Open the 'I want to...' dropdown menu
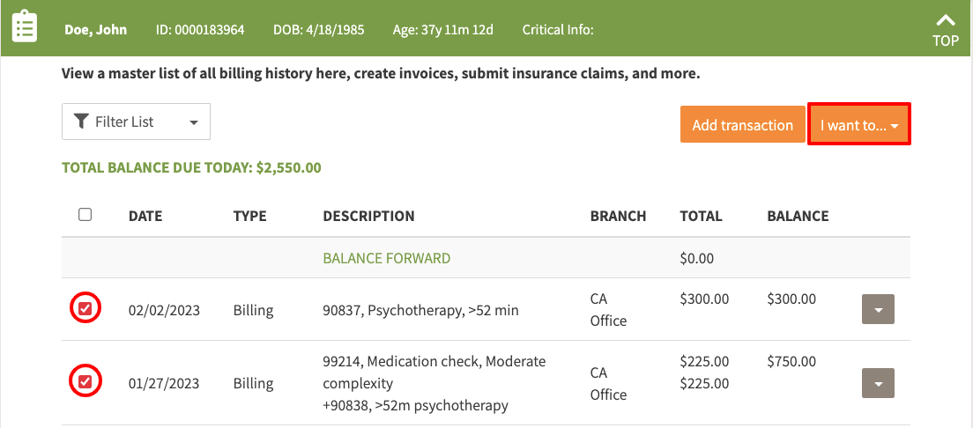The width and height of the screenshot is (973, 428). pos(858,125)
